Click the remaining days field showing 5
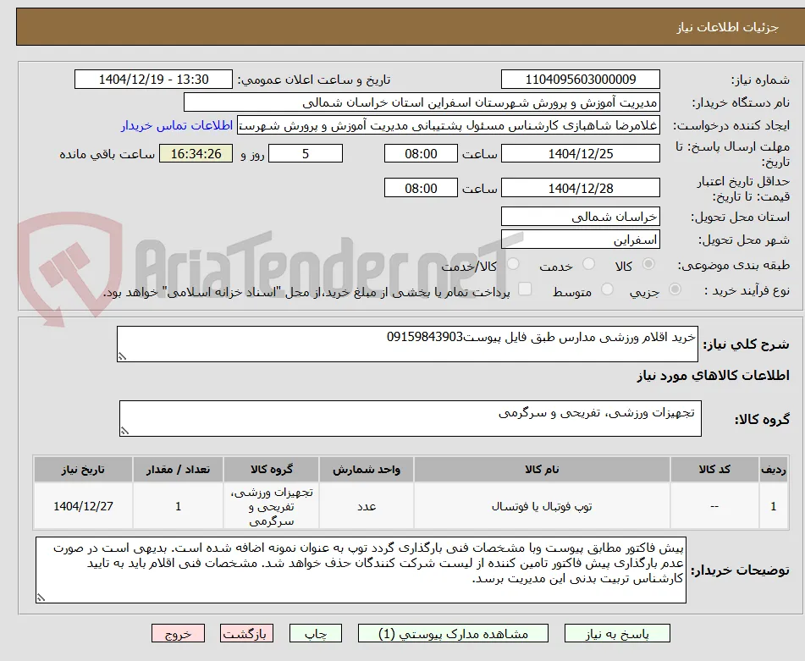 [306, 153]
